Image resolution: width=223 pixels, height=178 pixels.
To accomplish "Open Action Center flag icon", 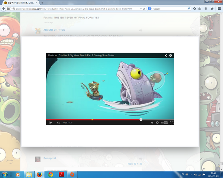I will pos(204,175).
